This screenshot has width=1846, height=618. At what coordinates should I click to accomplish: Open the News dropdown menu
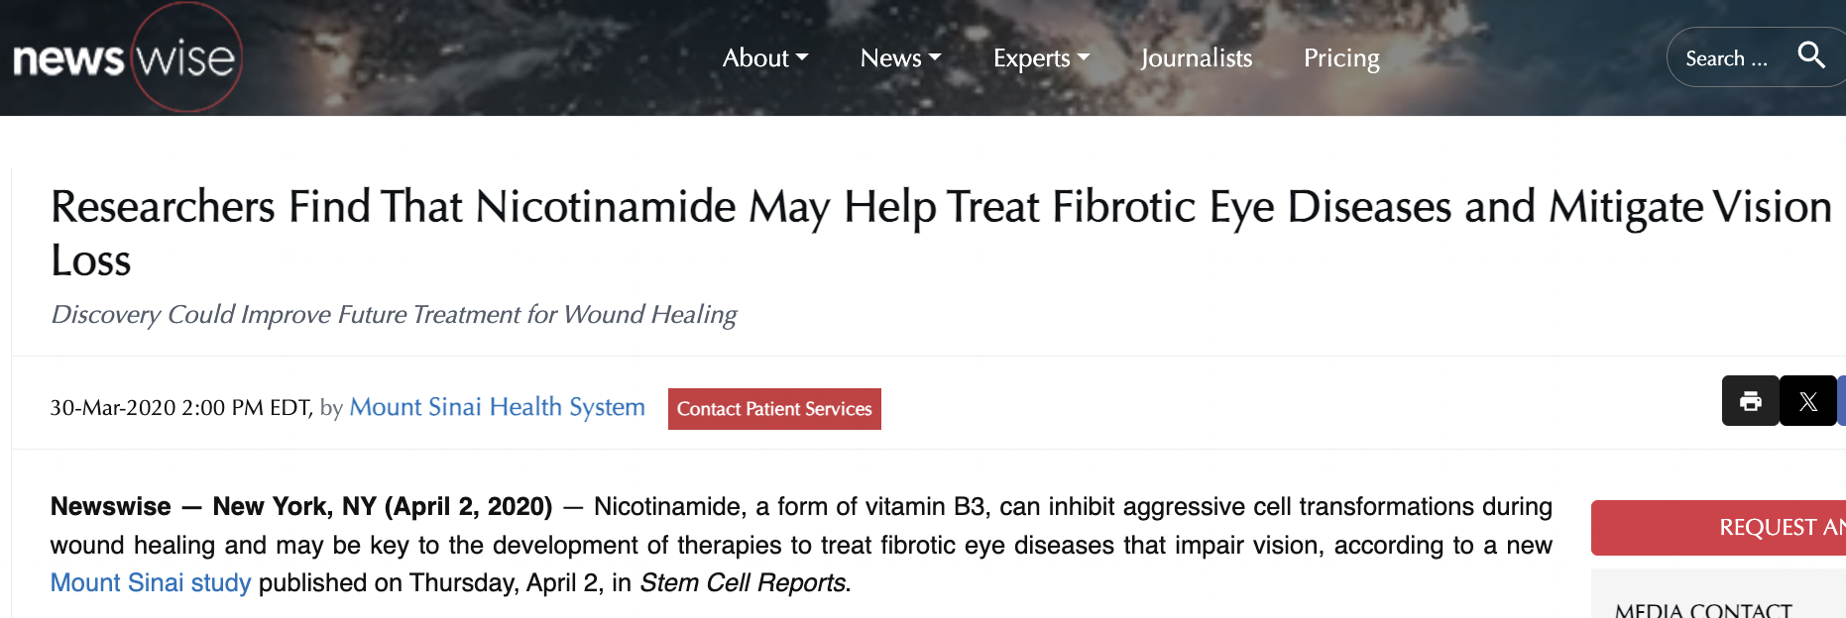click(x=900, y=58)
